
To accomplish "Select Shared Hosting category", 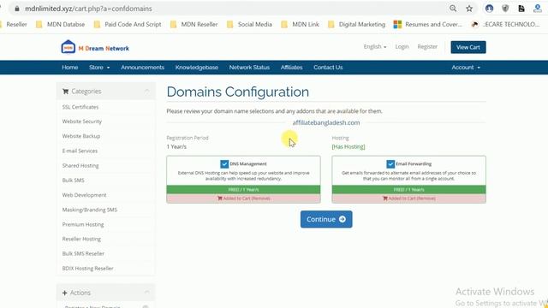I will 80,165.
